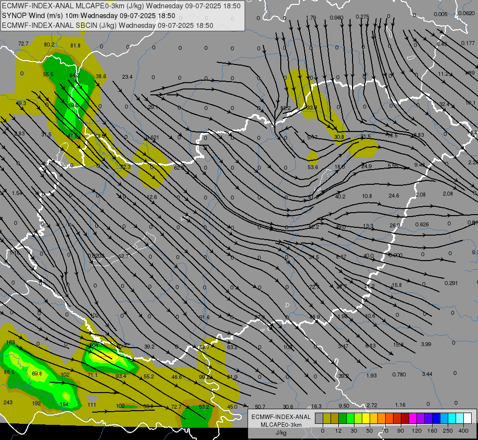478x440 pixels.
Task: Click legend tick label 30
Action: (354, 431)
